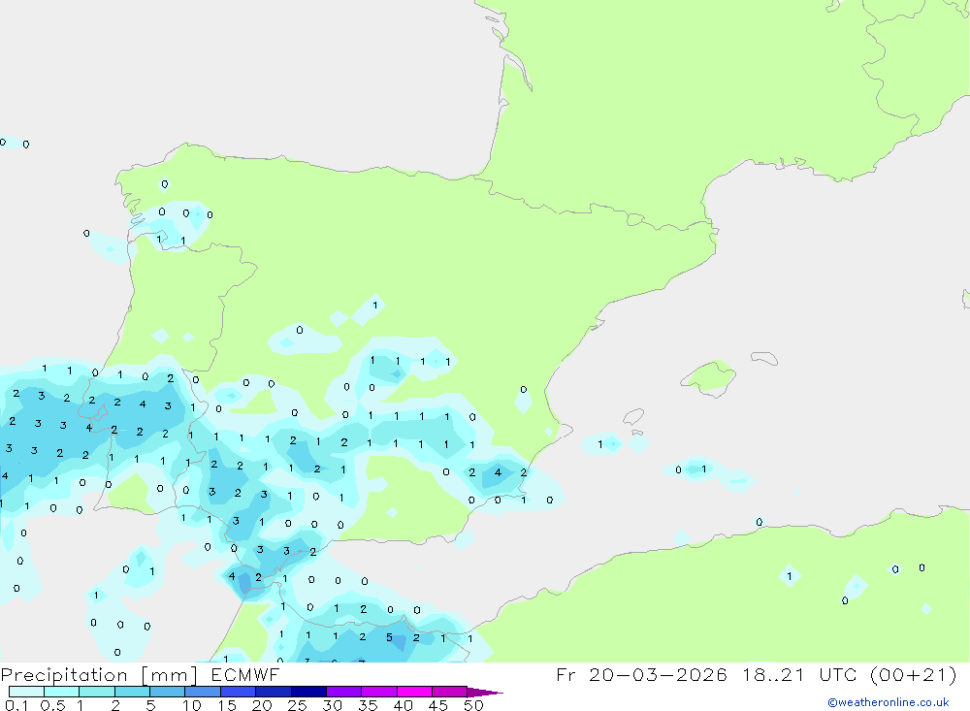The image size is (970, 711).
Task: Click the above-50 mm legend arrow tip
Action: tap(486, 693)
